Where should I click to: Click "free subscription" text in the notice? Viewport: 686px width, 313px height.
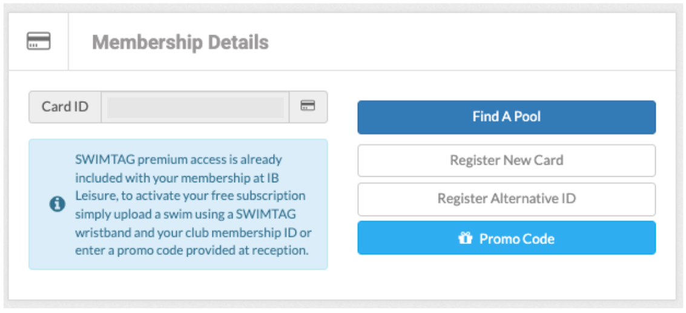tap(261, 196)
